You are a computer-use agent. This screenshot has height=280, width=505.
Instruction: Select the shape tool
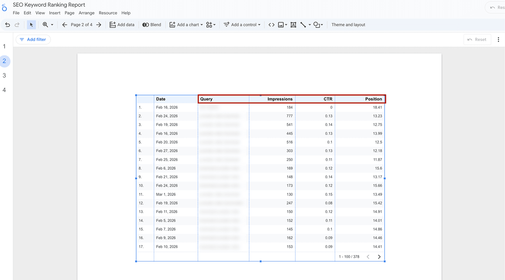316,25
